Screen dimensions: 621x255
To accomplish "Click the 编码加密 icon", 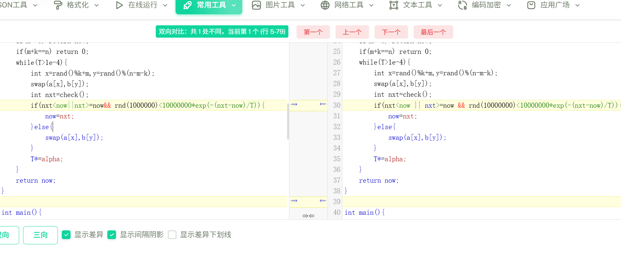I will click(462, 5).
